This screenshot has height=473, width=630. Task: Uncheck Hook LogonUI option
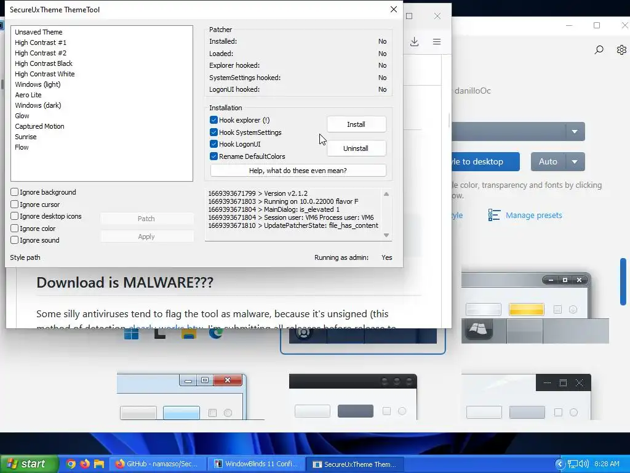(x=213, y=144)
